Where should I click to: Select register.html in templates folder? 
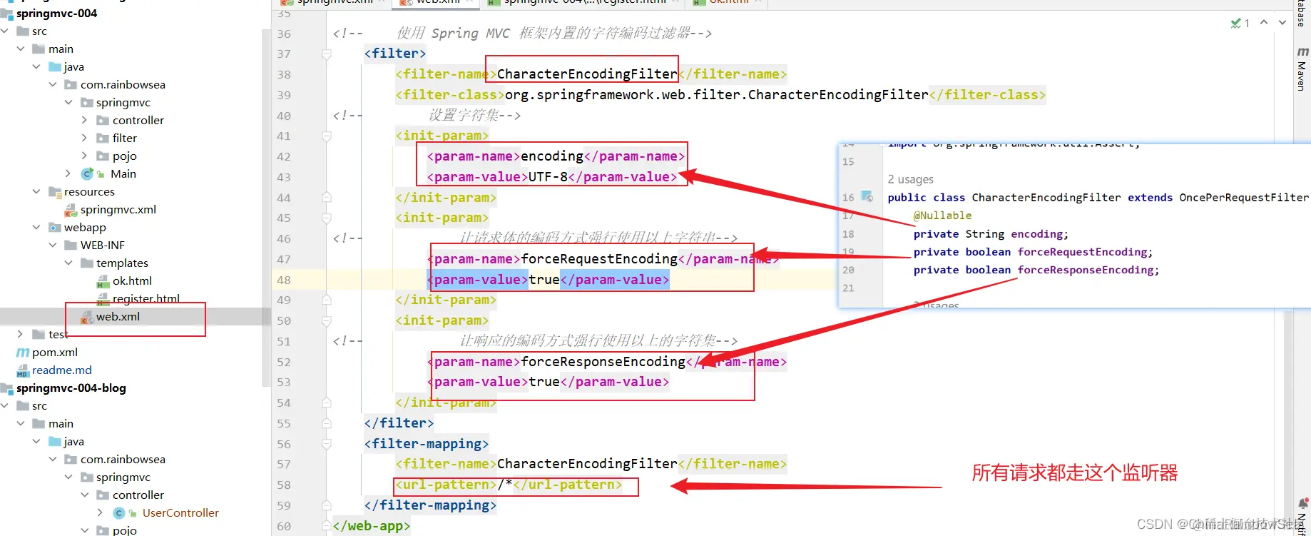[x=146, y=298]
